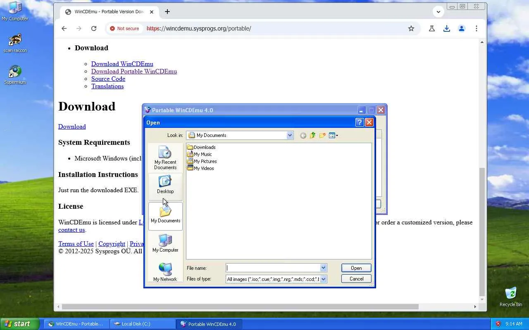Open the browser three-dot menu
The image size is (529, 330).
pos(477,28)
